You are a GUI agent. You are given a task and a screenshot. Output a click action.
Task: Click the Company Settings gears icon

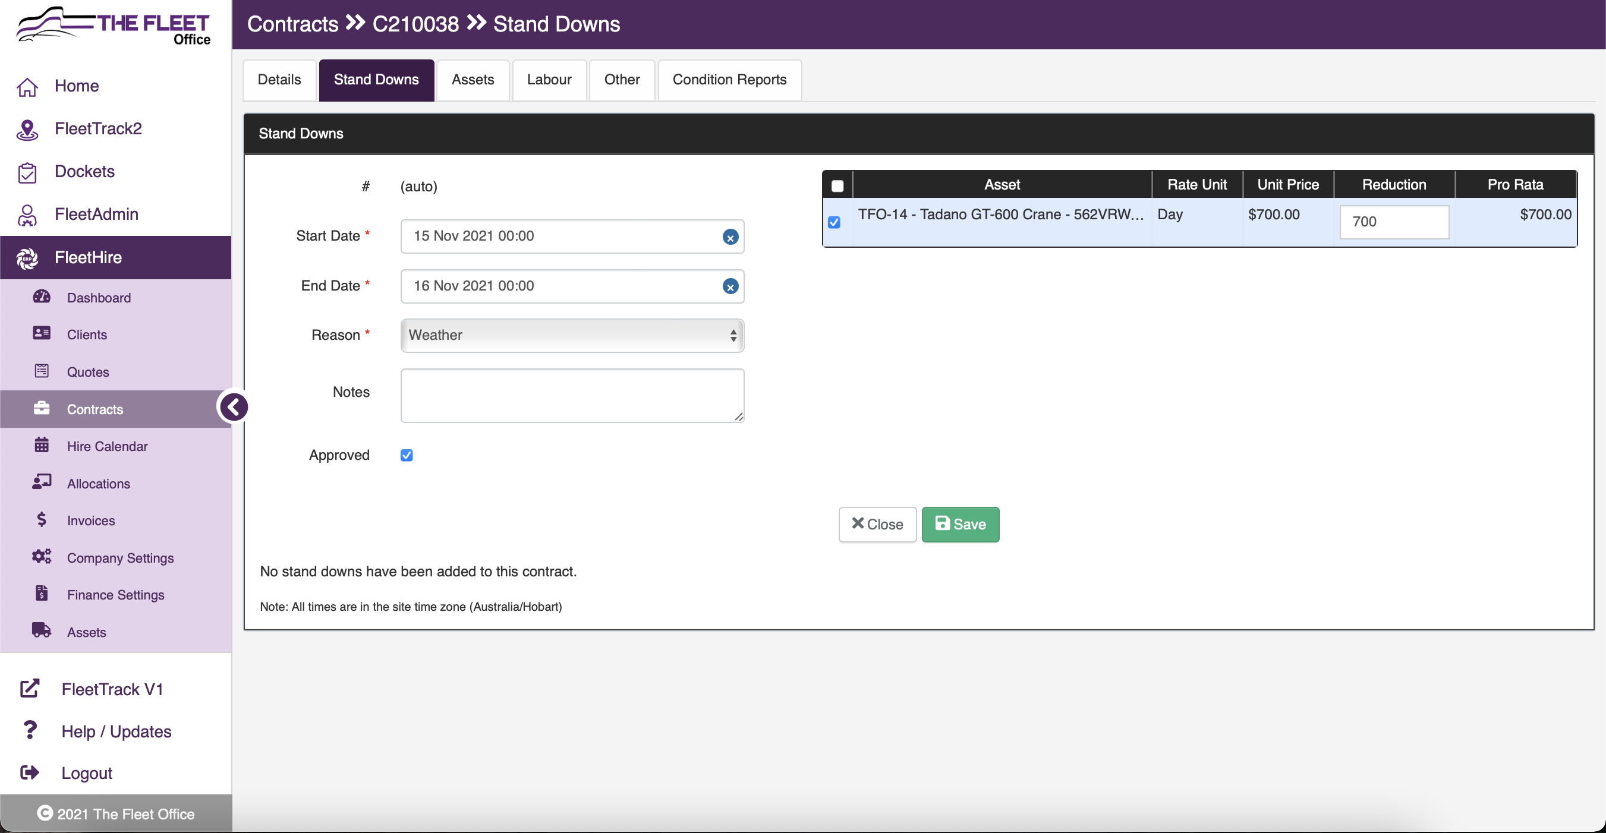[41, 556]
